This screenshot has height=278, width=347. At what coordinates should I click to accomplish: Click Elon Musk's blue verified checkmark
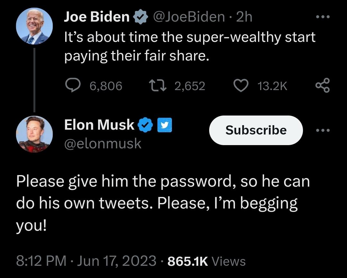[145, 125]
